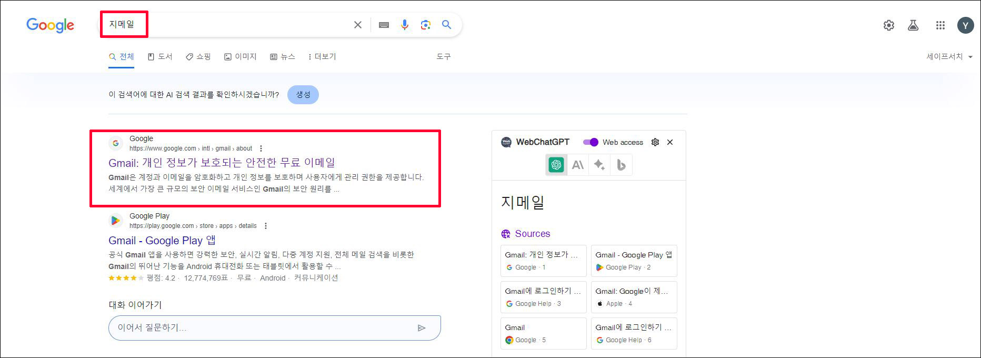981x358 pixels.
Task: Click the 대화 이어가기 heading
Action: 135,305
